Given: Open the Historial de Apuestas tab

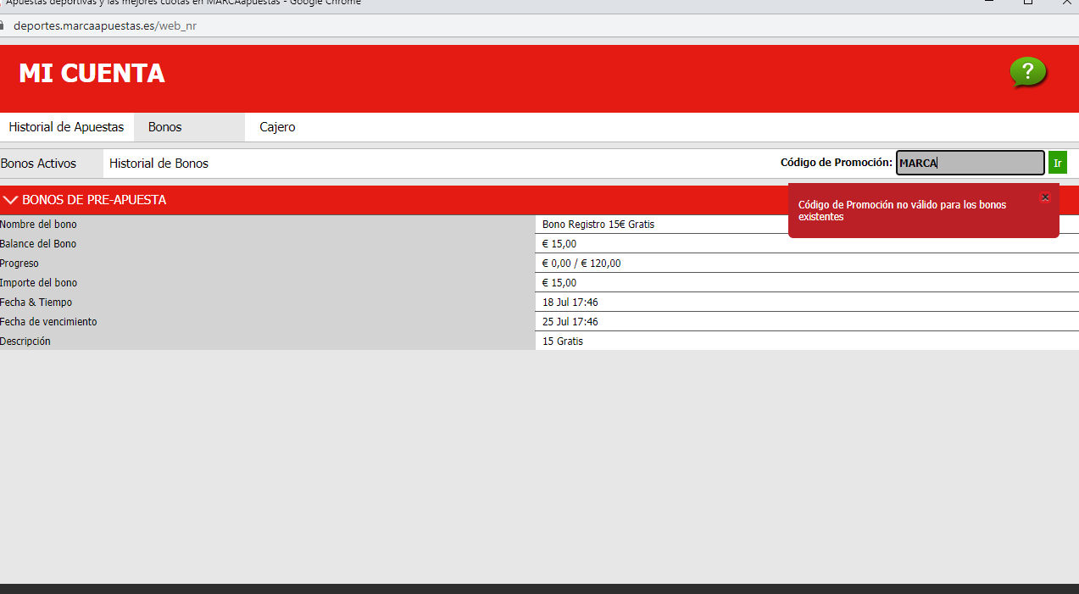Looking at the screenshot, I should tap(66, 127).
